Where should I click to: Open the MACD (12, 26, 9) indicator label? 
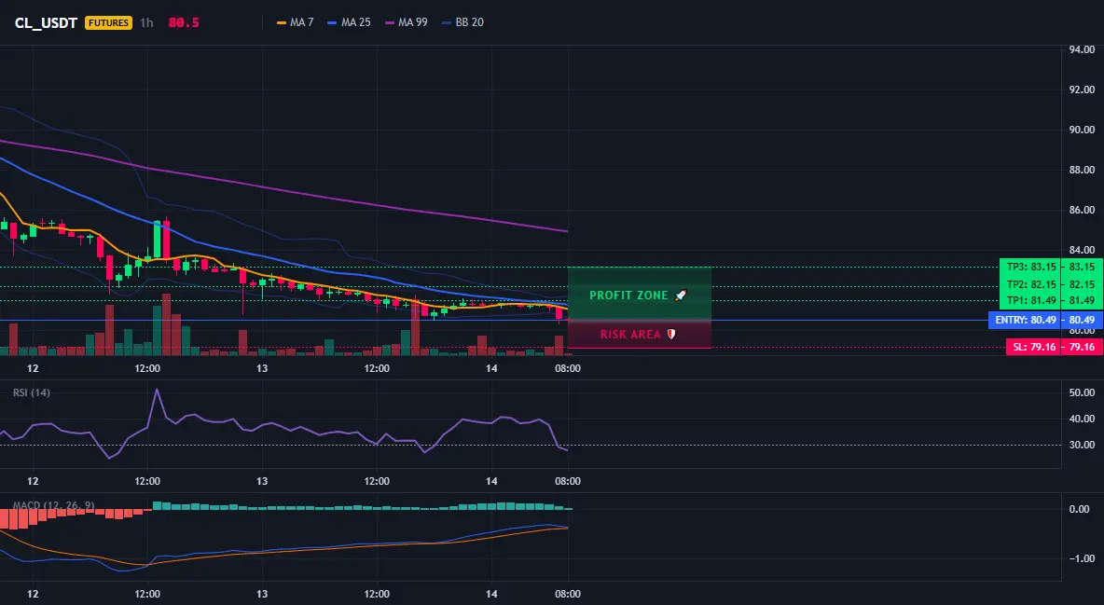coord(53,505)
